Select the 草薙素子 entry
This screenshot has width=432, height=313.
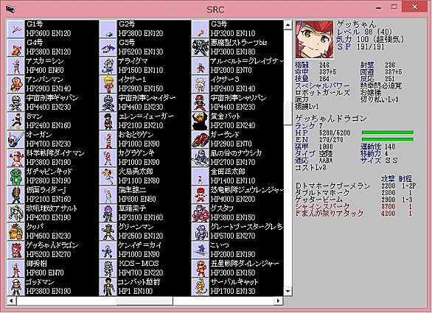(145, 214)
